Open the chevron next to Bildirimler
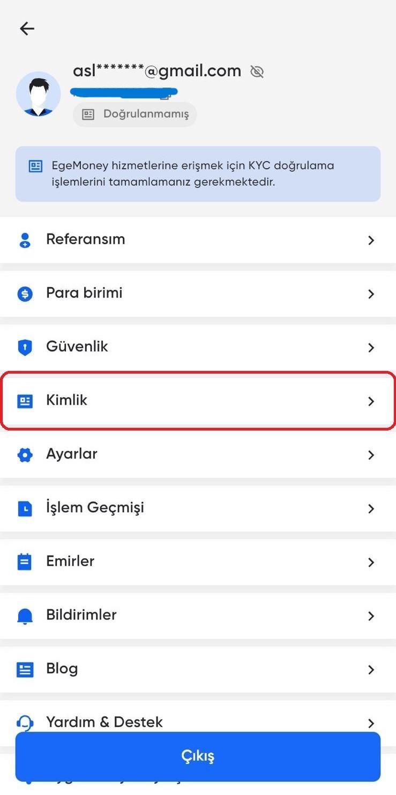 tap(371, 616)
